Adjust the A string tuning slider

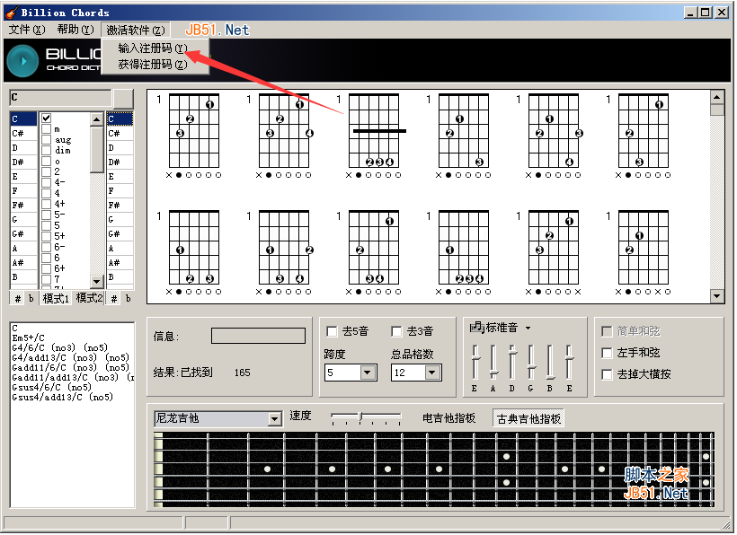tap(493, 363)
